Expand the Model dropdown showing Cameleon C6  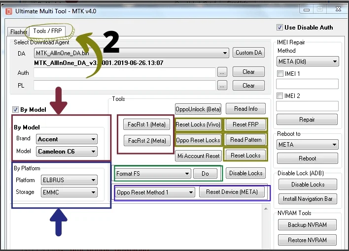pos(67,152)
